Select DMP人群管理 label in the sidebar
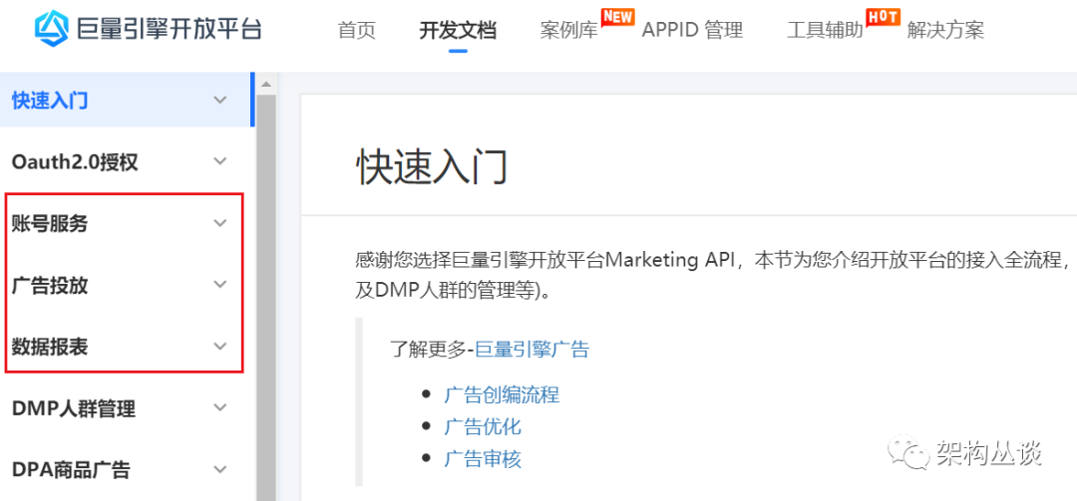The height and width of the screenshot is (501, 1077). coord(74,409)
